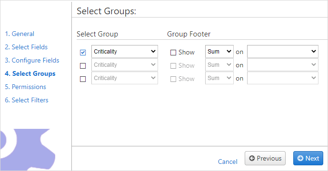
Task: Enable the third group row checkbox
Action: click(83, 79)
